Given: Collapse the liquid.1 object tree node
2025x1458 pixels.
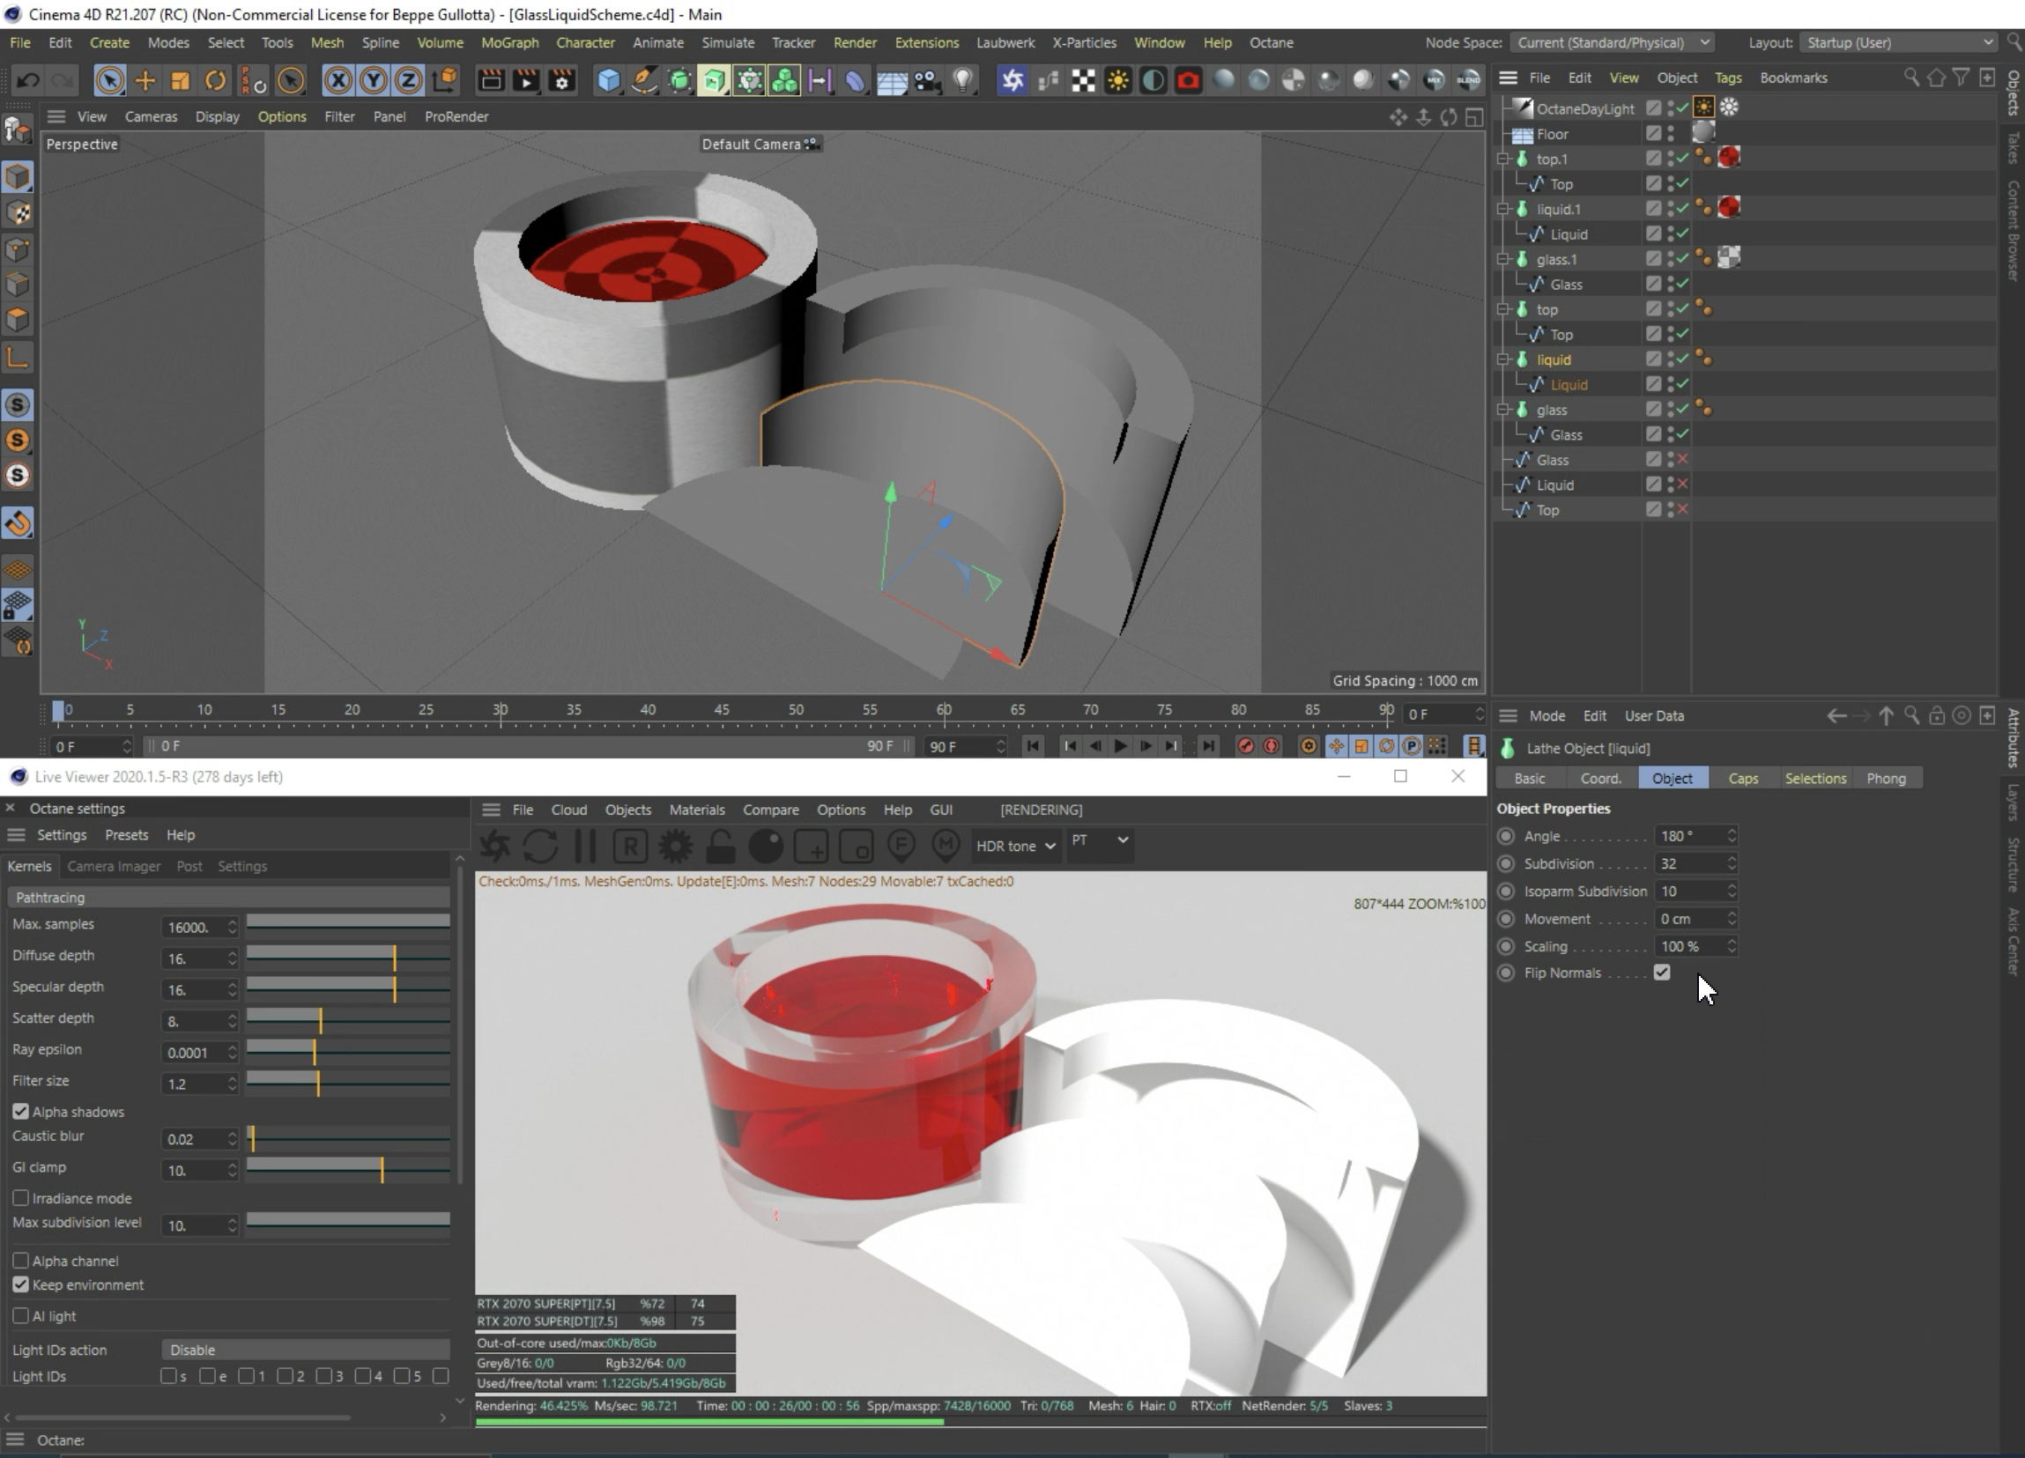Looking at the screenshot, I should [x=1502, y=209].
